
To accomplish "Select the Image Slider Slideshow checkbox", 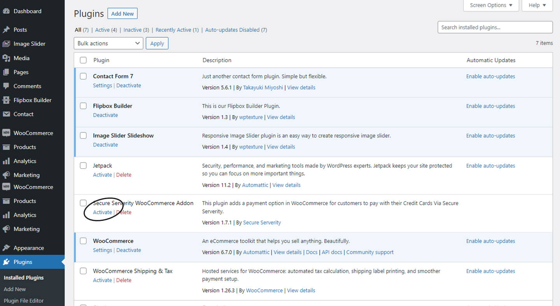I will click(x=83, y=135).
